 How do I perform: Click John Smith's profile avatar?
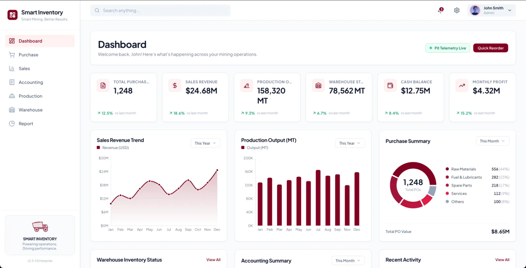[475, 11]
